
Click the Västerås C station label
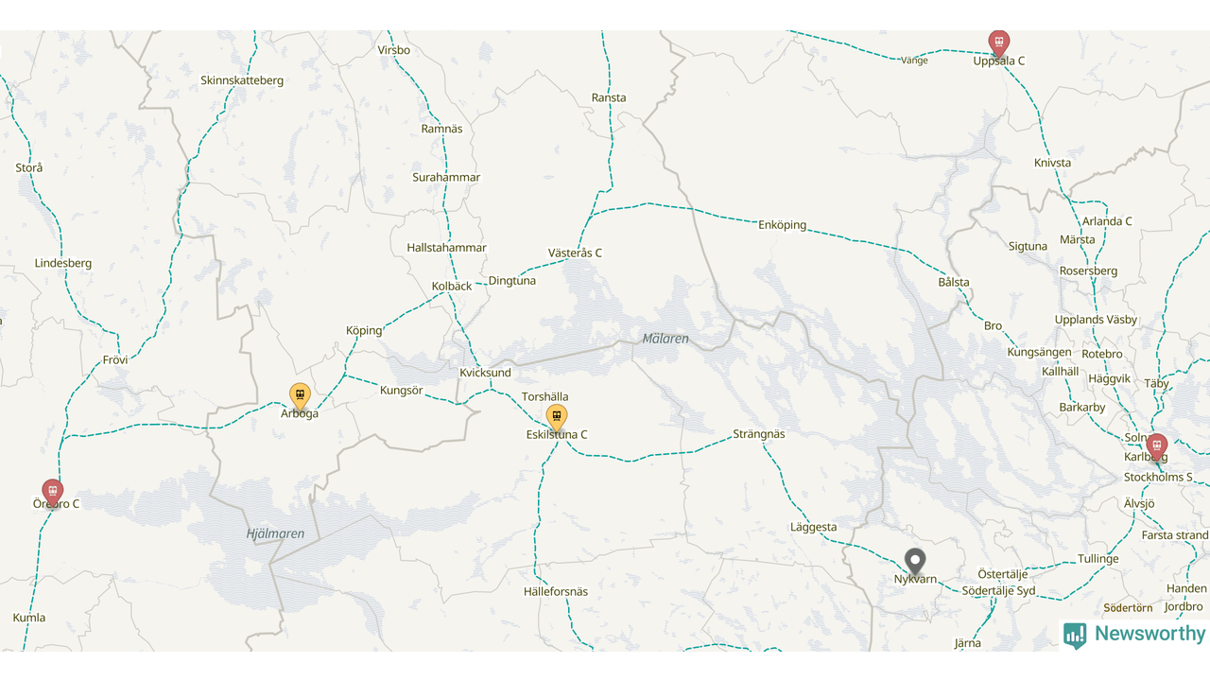tap(575, 253)
